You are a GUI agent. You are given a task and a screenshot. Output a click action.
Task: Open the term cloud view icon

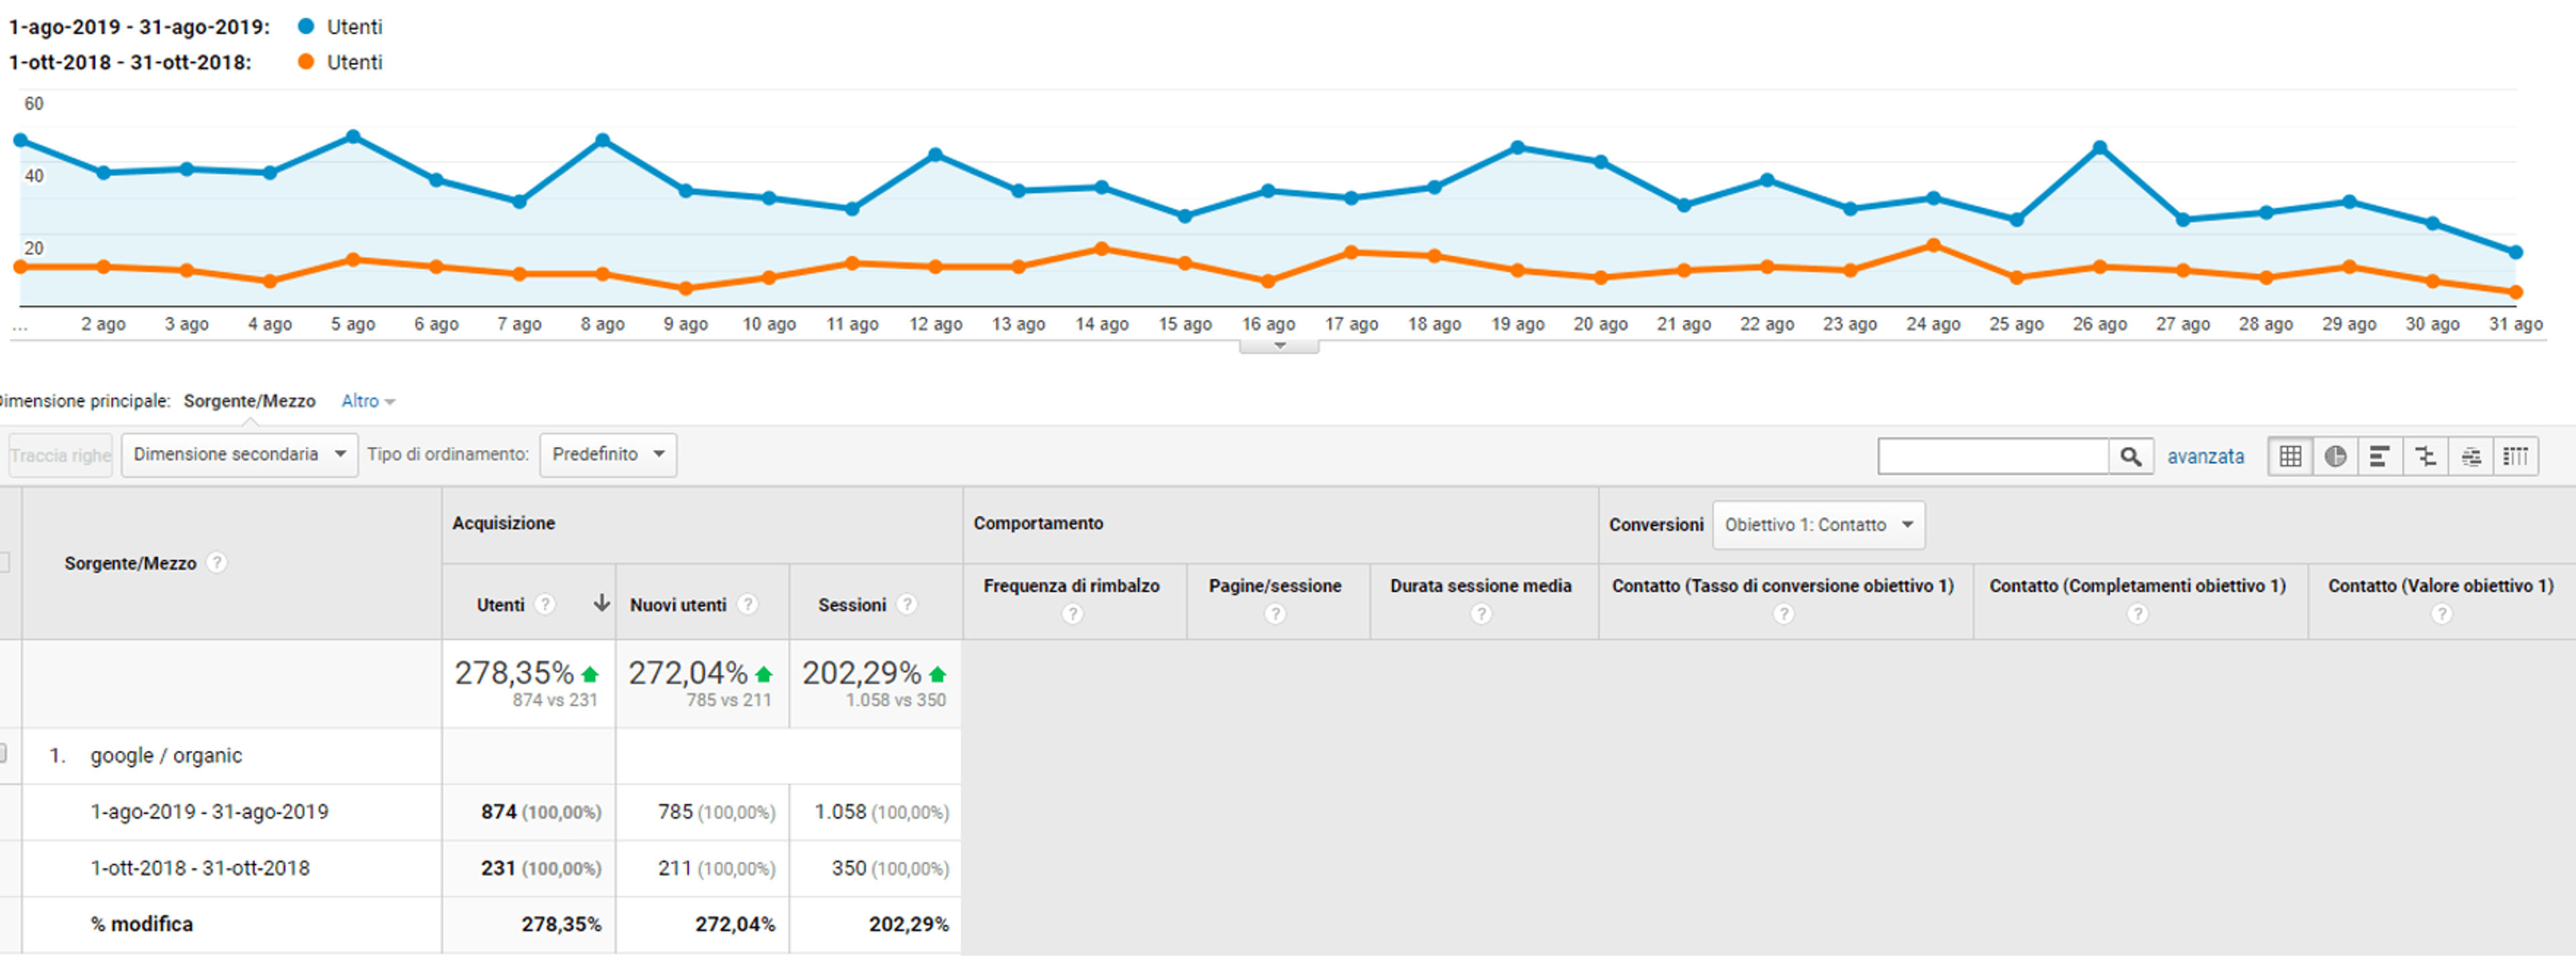(x=2470, y=457)
